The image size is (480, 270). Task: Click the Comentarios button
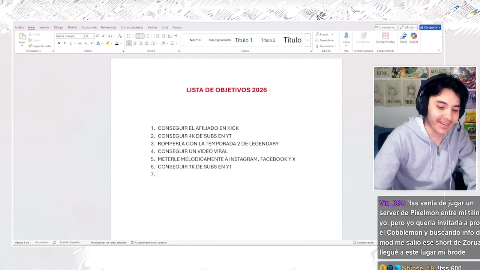[385, 27]
